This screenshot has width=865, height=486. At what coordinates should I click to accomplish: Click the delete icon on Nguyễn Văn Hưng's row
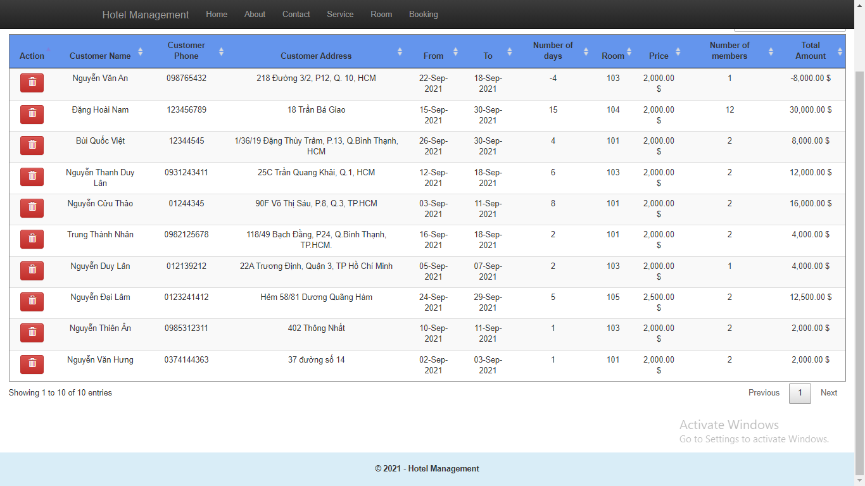click(x=32, y=364)
